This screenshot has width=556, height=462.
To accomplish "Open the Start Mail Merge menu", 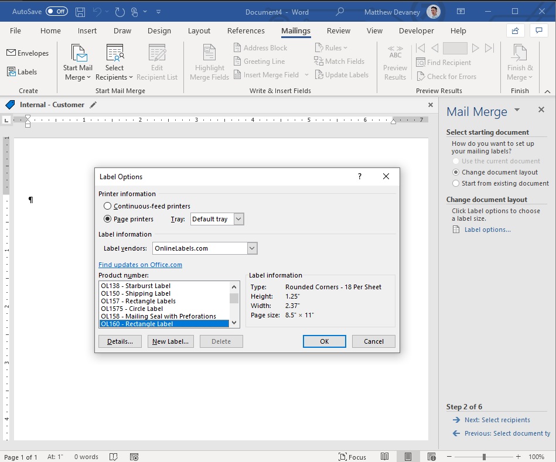I will 78,62.
